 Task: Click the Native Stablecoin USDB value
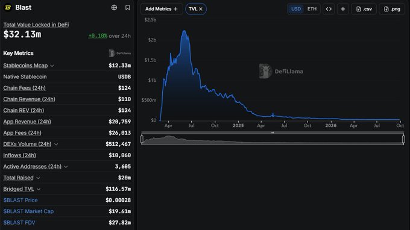124,76
